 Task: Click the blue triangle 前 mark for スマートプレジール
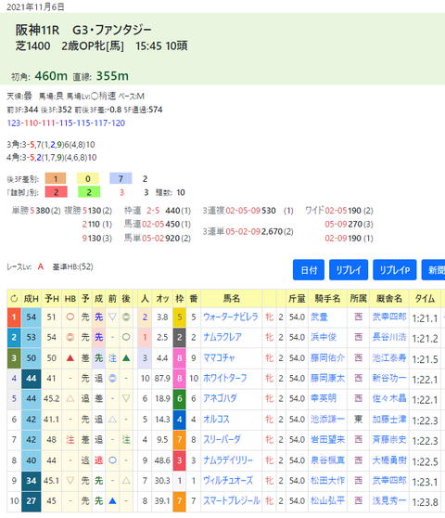tap(112, 500)
